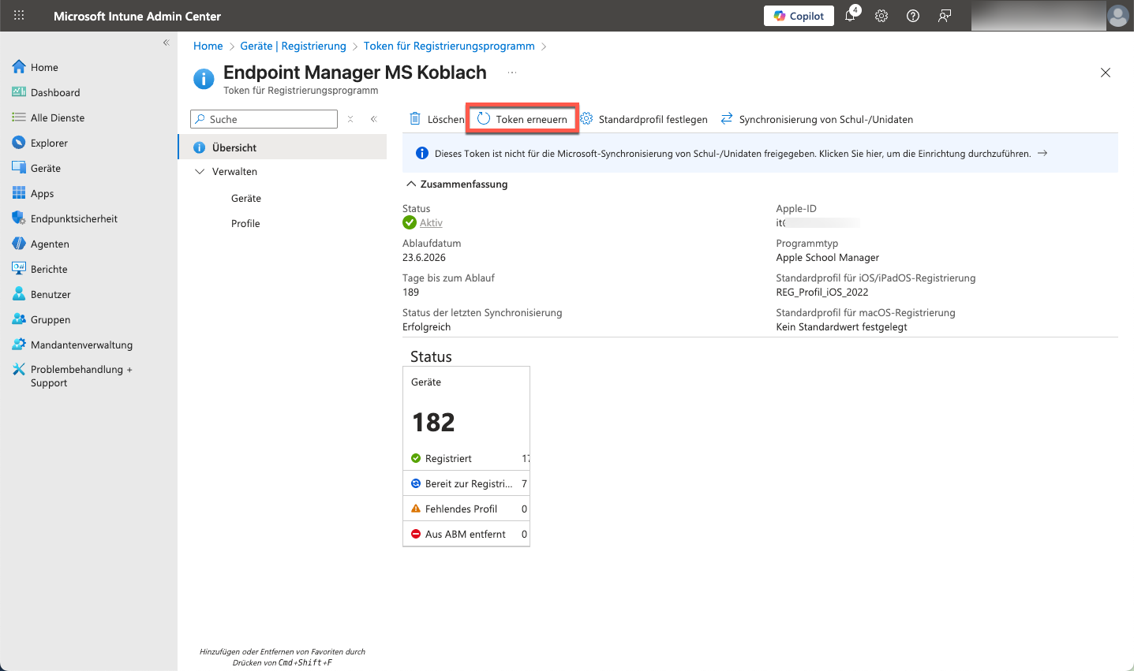Viewport: 1134px width, 671px height.
Task: Open the notifications bell icon
Action: [x=850, y=16]
